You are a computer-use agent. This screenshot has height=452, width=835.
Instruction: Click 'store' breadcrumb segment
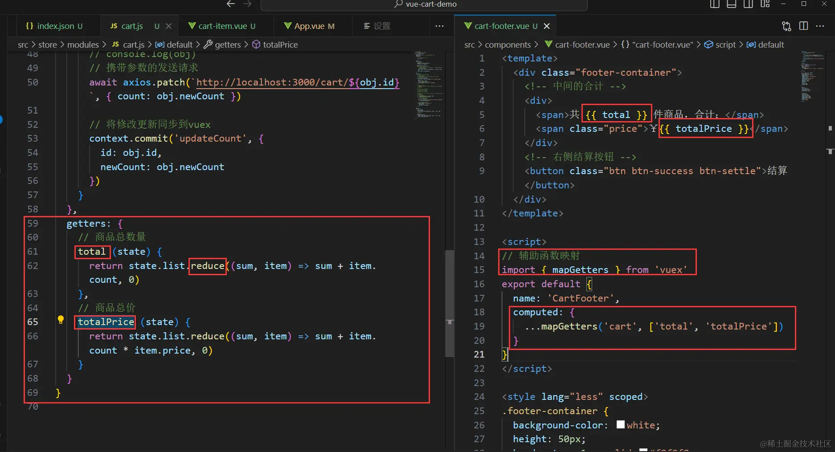(x=48, y=45)
